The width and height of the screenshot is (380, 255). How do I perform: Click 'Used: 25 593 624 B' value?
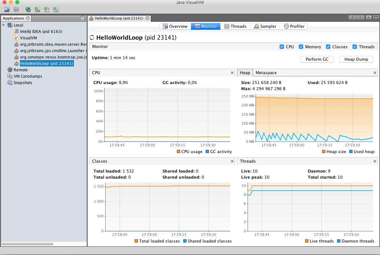(328, 82)
